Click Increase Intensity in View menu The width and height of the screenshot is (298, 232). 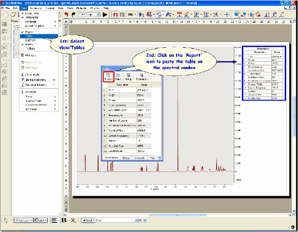pos(39,80)
